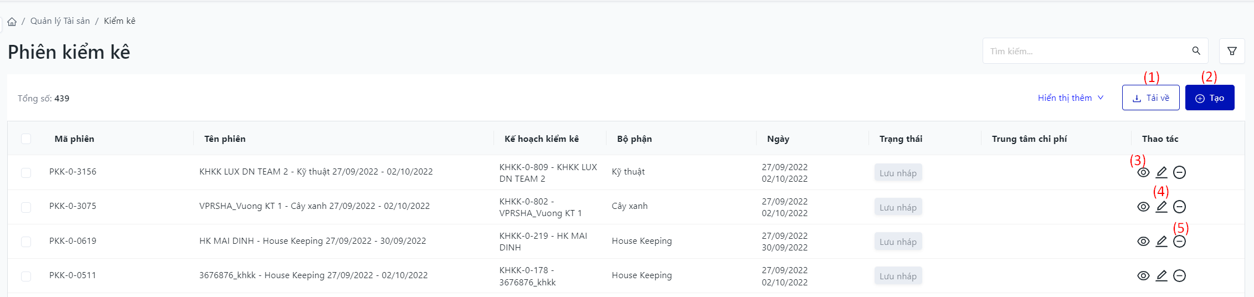
Task: Edit session PKK-0-0511 with pencil icon
Action: click(1162, 276)
